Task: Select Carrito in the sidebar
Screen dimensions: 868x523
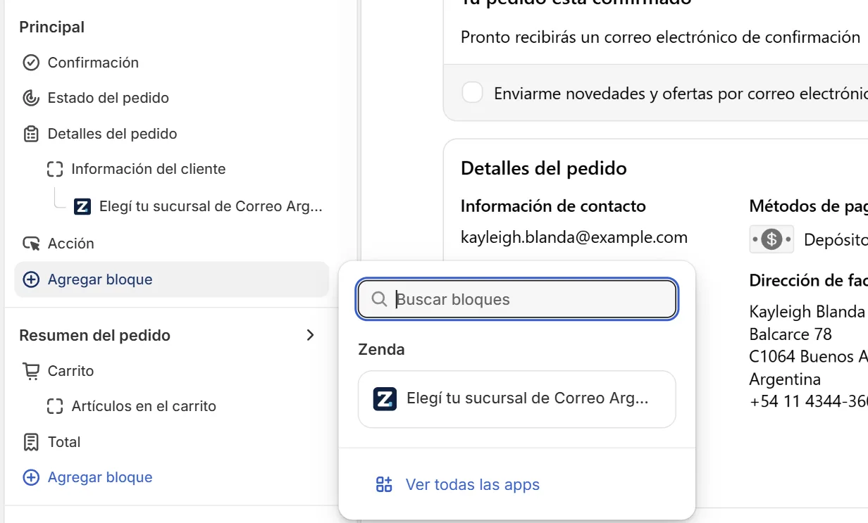Action: 70,371
